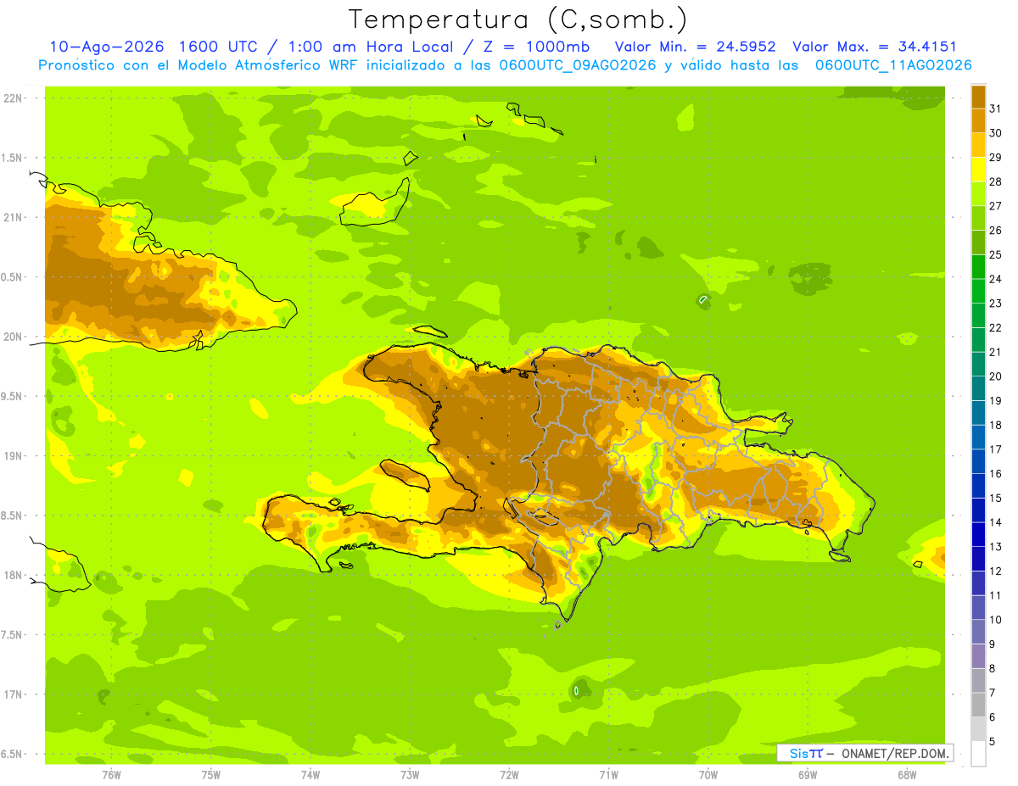Click the legend value 24
1018x786 pixels.
click(995, 279)
